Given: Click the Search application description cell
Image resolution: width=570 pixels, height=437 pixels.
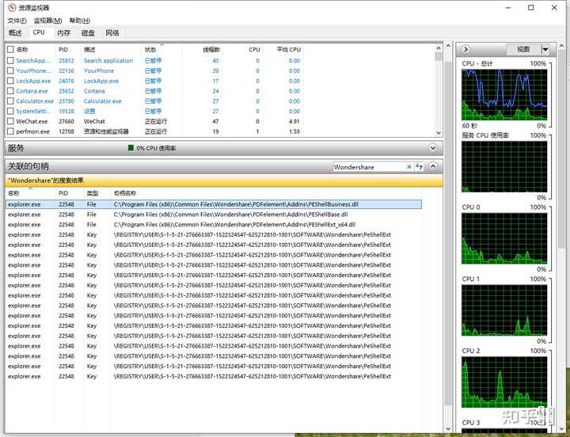Looking at the screenshot, I should click(x=108, y=60).
